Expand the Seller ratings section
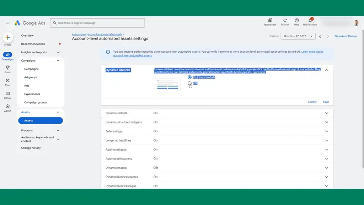364x205 pixels. coord(326,131)
